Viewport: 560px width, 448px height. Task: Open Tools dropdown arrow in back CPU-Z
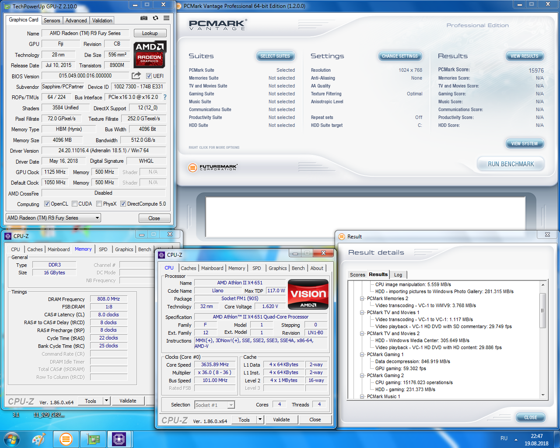106,401
